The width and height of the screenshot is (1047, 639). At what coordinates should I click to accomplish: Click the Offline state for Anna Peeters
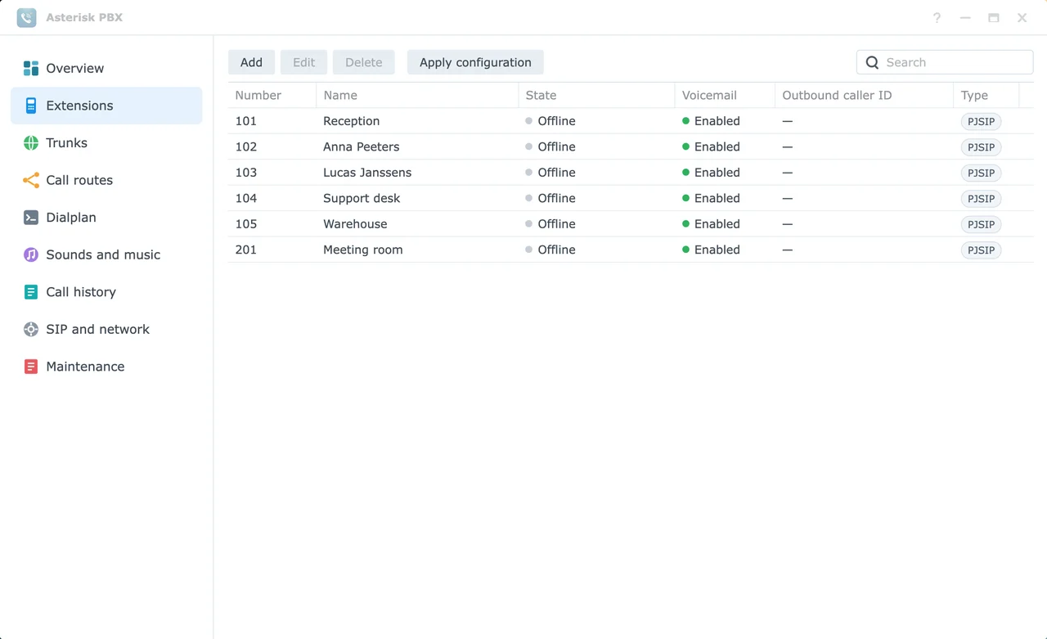tap(550, 147)
